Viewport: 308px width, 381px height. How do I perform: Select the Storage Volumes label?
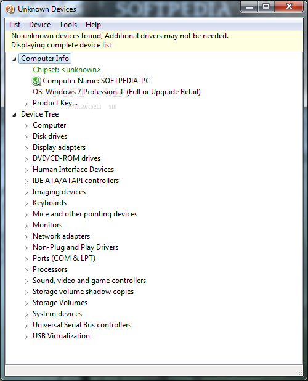pos(60,303)
